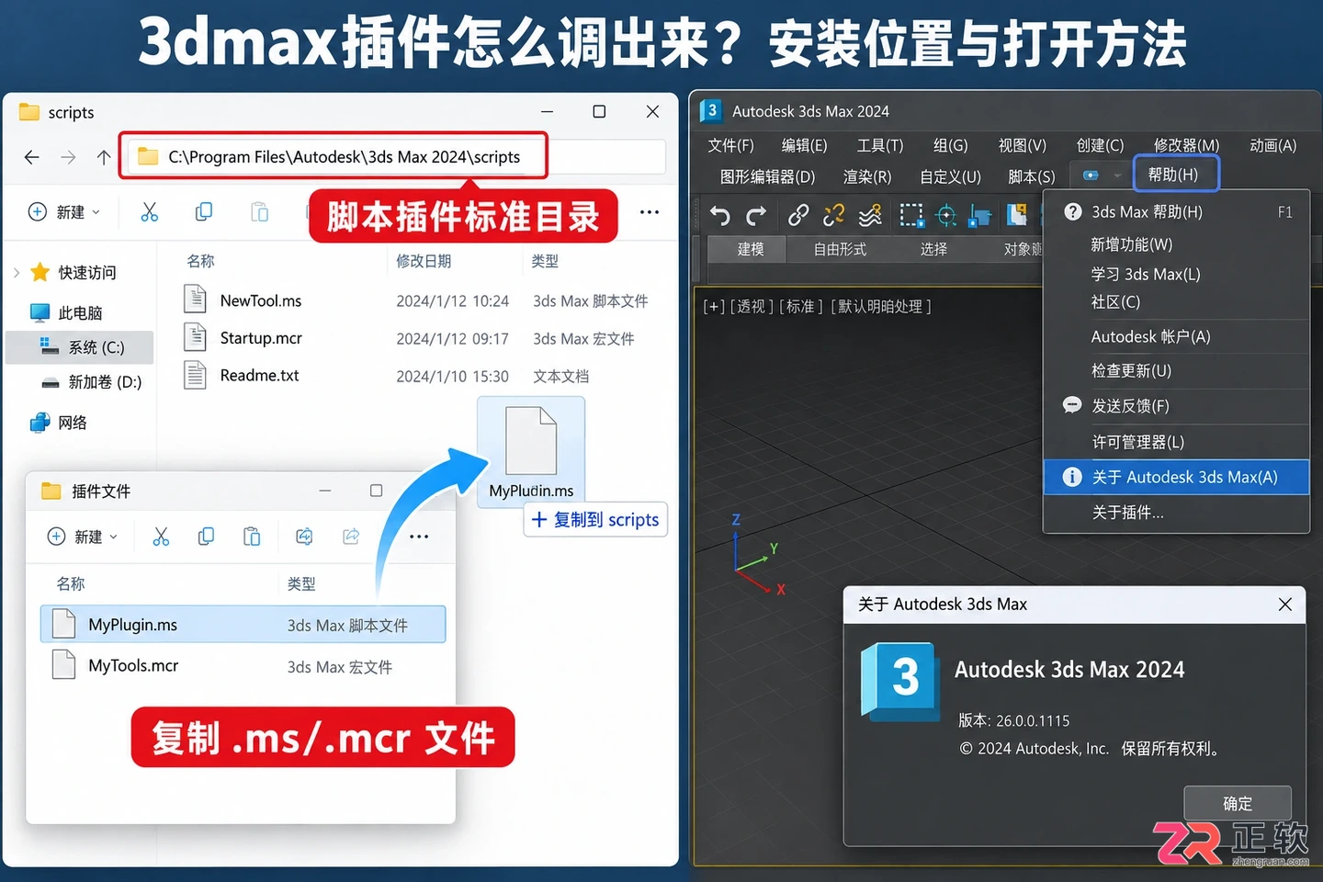The width and height of the screenshot is (1323, 882).
Task: Sort by 修改日期 column header
Action: coord(424,261)
